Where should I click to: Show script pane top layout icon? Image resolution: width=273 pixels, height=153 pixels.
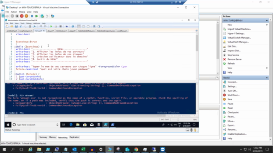79,26
